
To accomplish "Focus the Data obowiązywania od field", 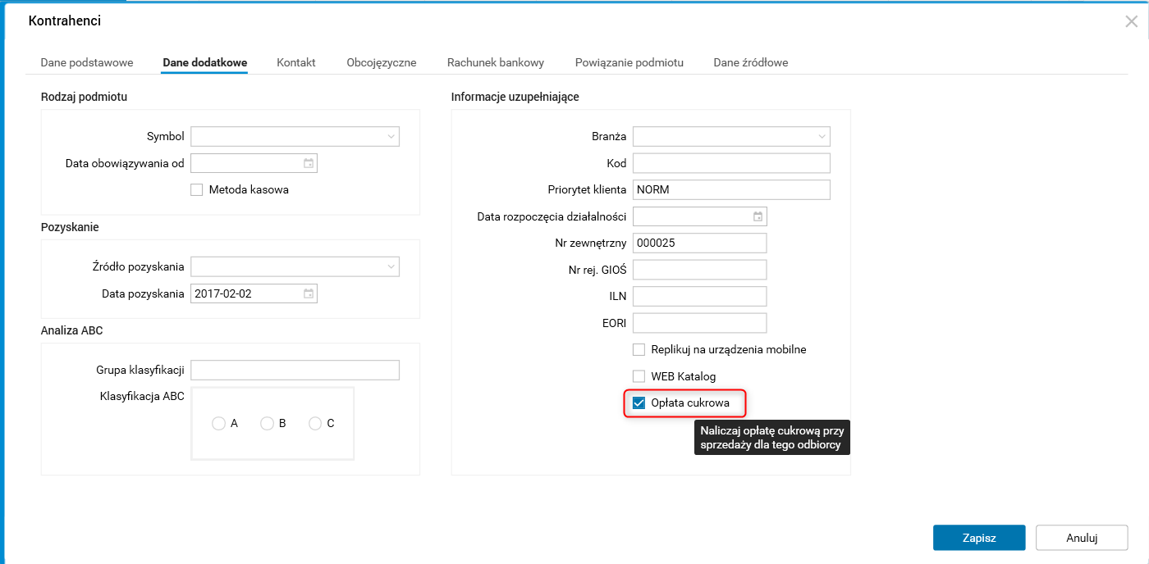I will pyautogui.click(x=254, y=163).
